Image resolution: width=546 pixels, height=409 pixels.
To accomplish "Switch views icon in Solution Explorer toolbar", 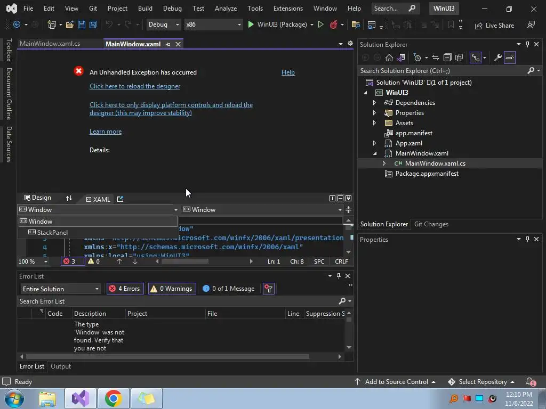I will (401, 58).
